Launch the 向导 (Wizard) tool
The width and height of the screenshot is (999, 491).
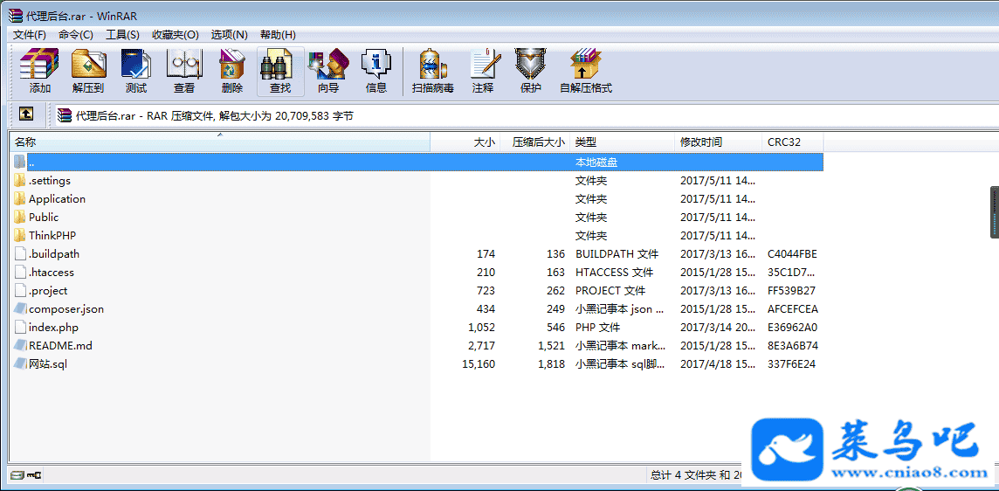(x=328, y=71)
